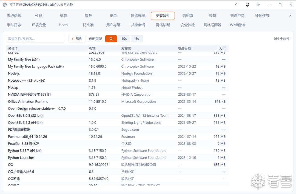Open the 磁盘空间 tab
296x194 pixels.
(x=237, y=16)
